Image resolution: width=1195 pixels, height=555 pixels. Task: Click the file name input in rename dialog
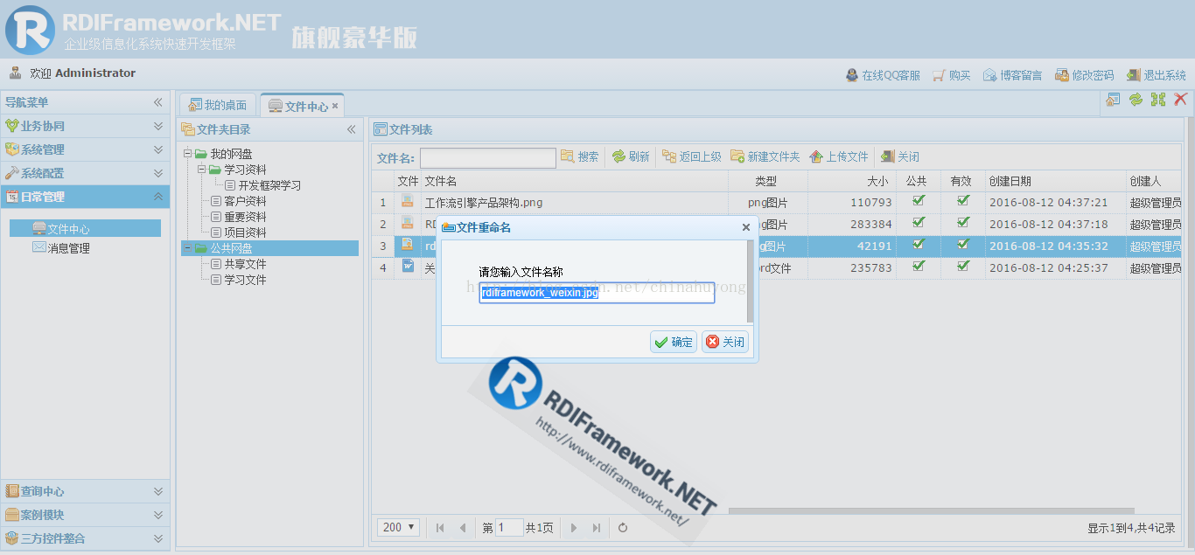(597, 293)
